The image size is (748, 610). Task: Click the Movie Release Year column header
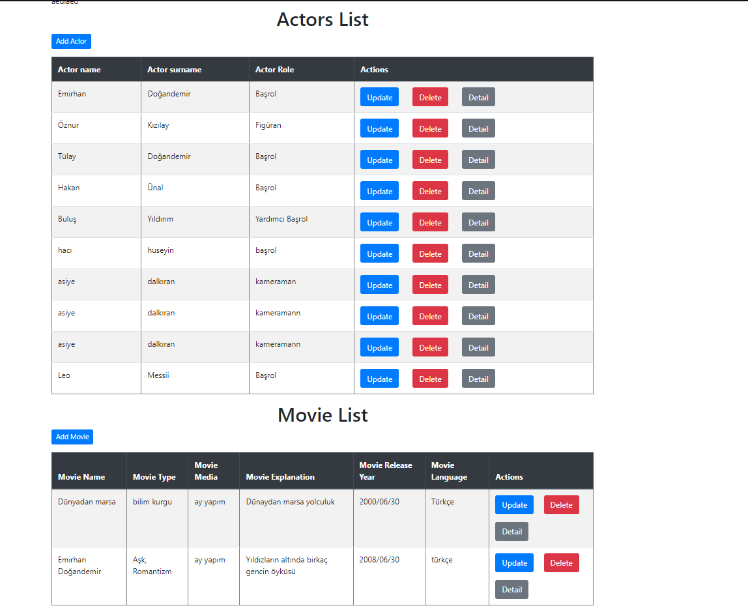[x=385, y=471]
